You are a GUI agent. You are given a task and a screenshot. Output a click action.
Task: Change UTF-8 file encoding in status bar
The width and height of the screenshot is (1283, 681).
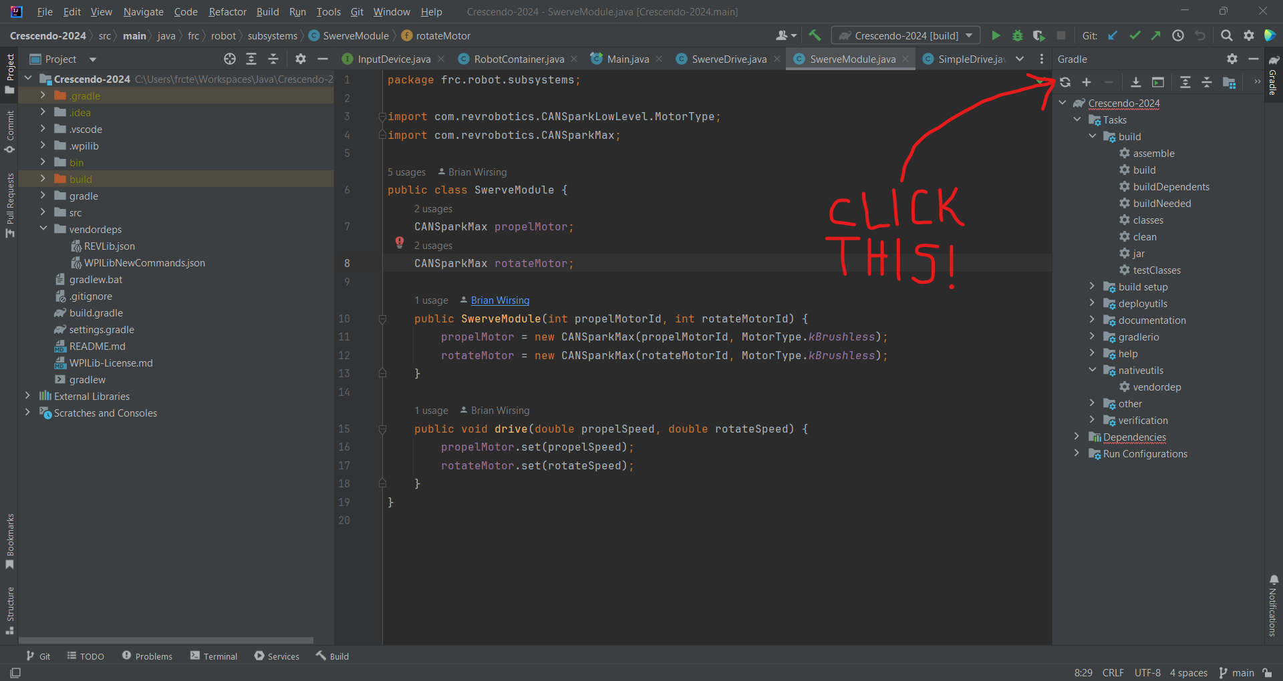point(1147,672)
